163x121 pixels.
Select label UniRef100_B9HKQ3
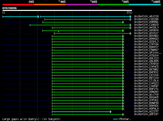(146, 39)
